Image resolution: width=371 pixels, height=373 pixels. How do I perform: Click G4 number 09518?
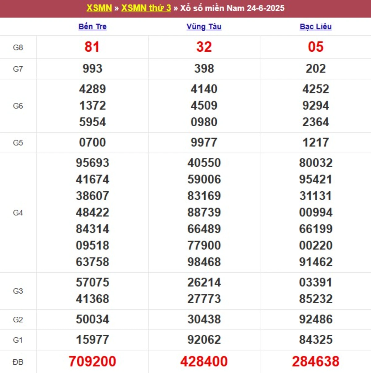click(92, 245)
